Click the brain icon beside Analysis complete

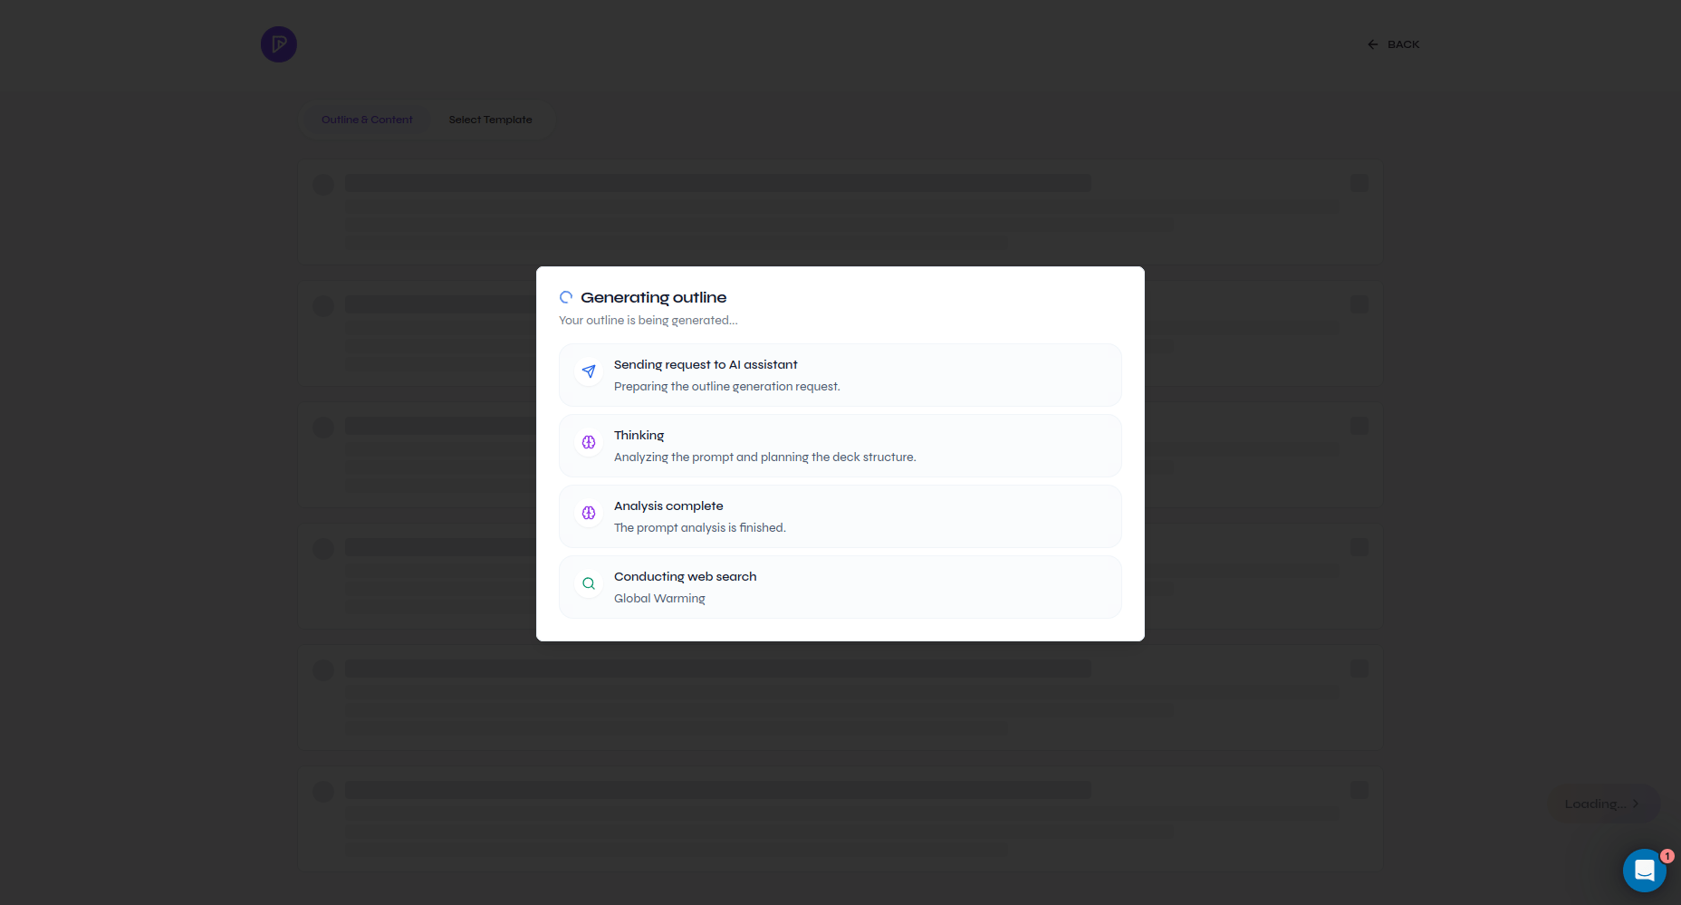(589, 513)
